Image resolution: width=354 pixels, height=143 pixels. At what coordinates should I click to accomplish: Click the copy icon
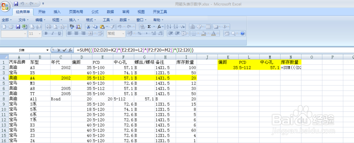point(95,27)
